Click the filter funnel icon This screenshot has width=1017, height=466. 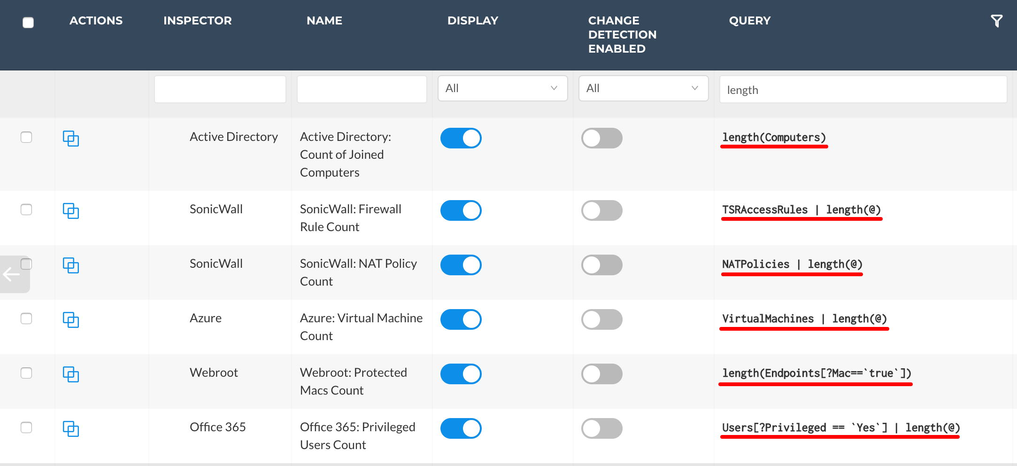[996, 21]
